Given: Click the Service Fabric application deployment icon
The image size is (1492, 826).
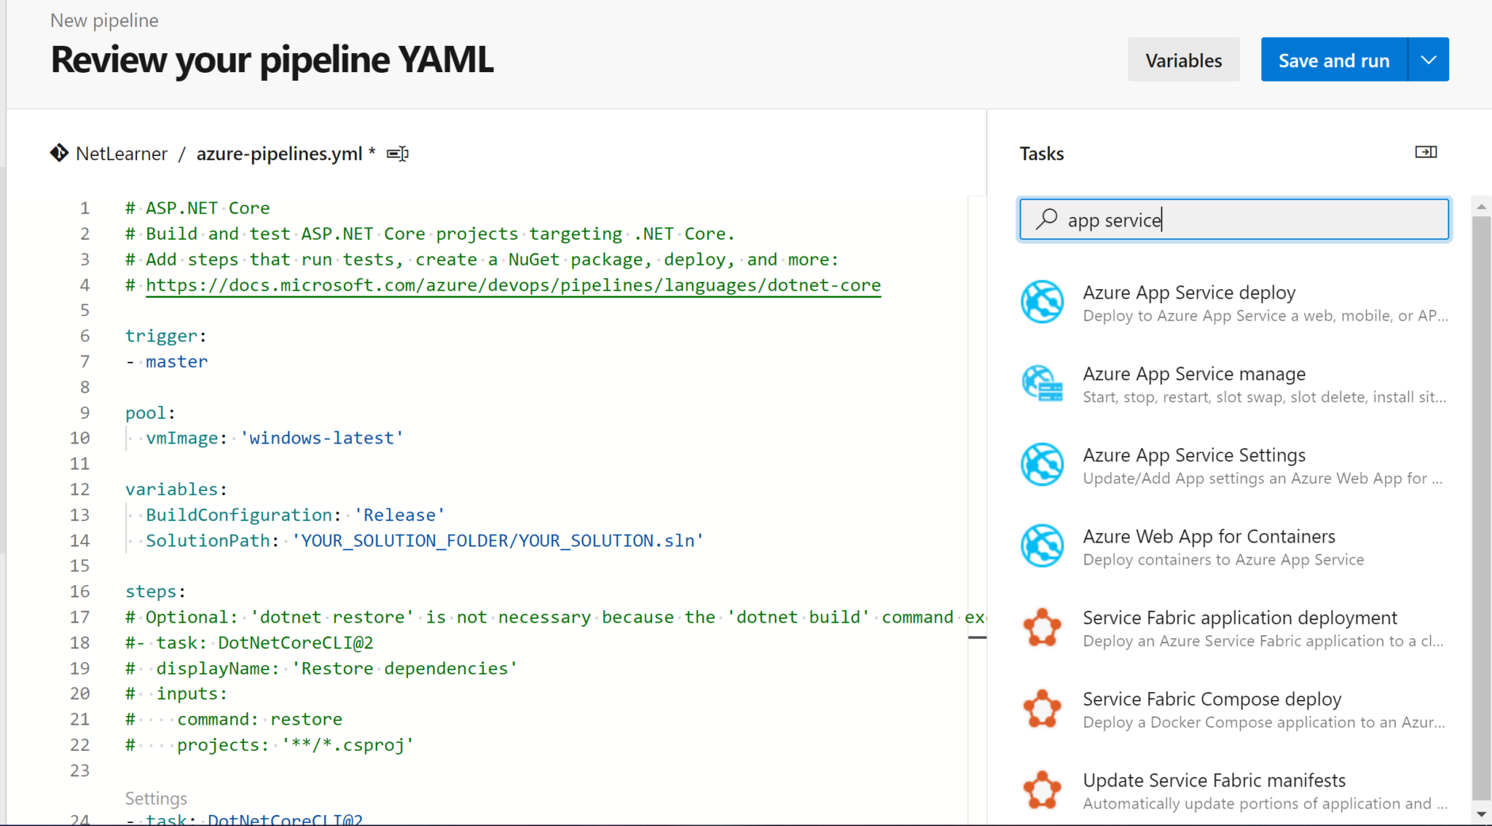Looking at the screenshot, I should 1043,628.
